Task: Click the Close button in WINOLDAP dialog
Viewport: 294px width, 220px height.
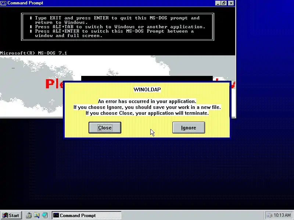Action: [x=105, y=128]
